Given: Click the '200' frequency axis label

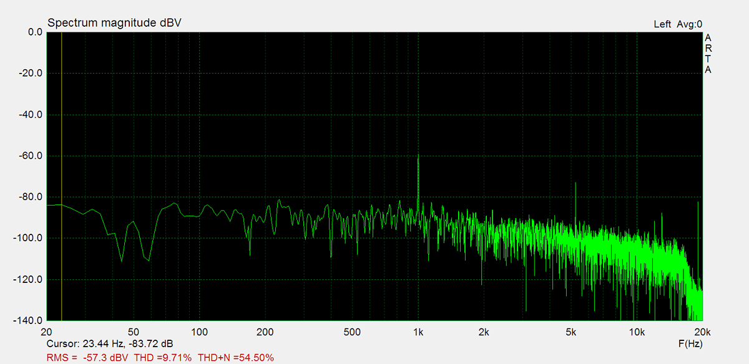Looking at the screenshot, I should [265, 332].
